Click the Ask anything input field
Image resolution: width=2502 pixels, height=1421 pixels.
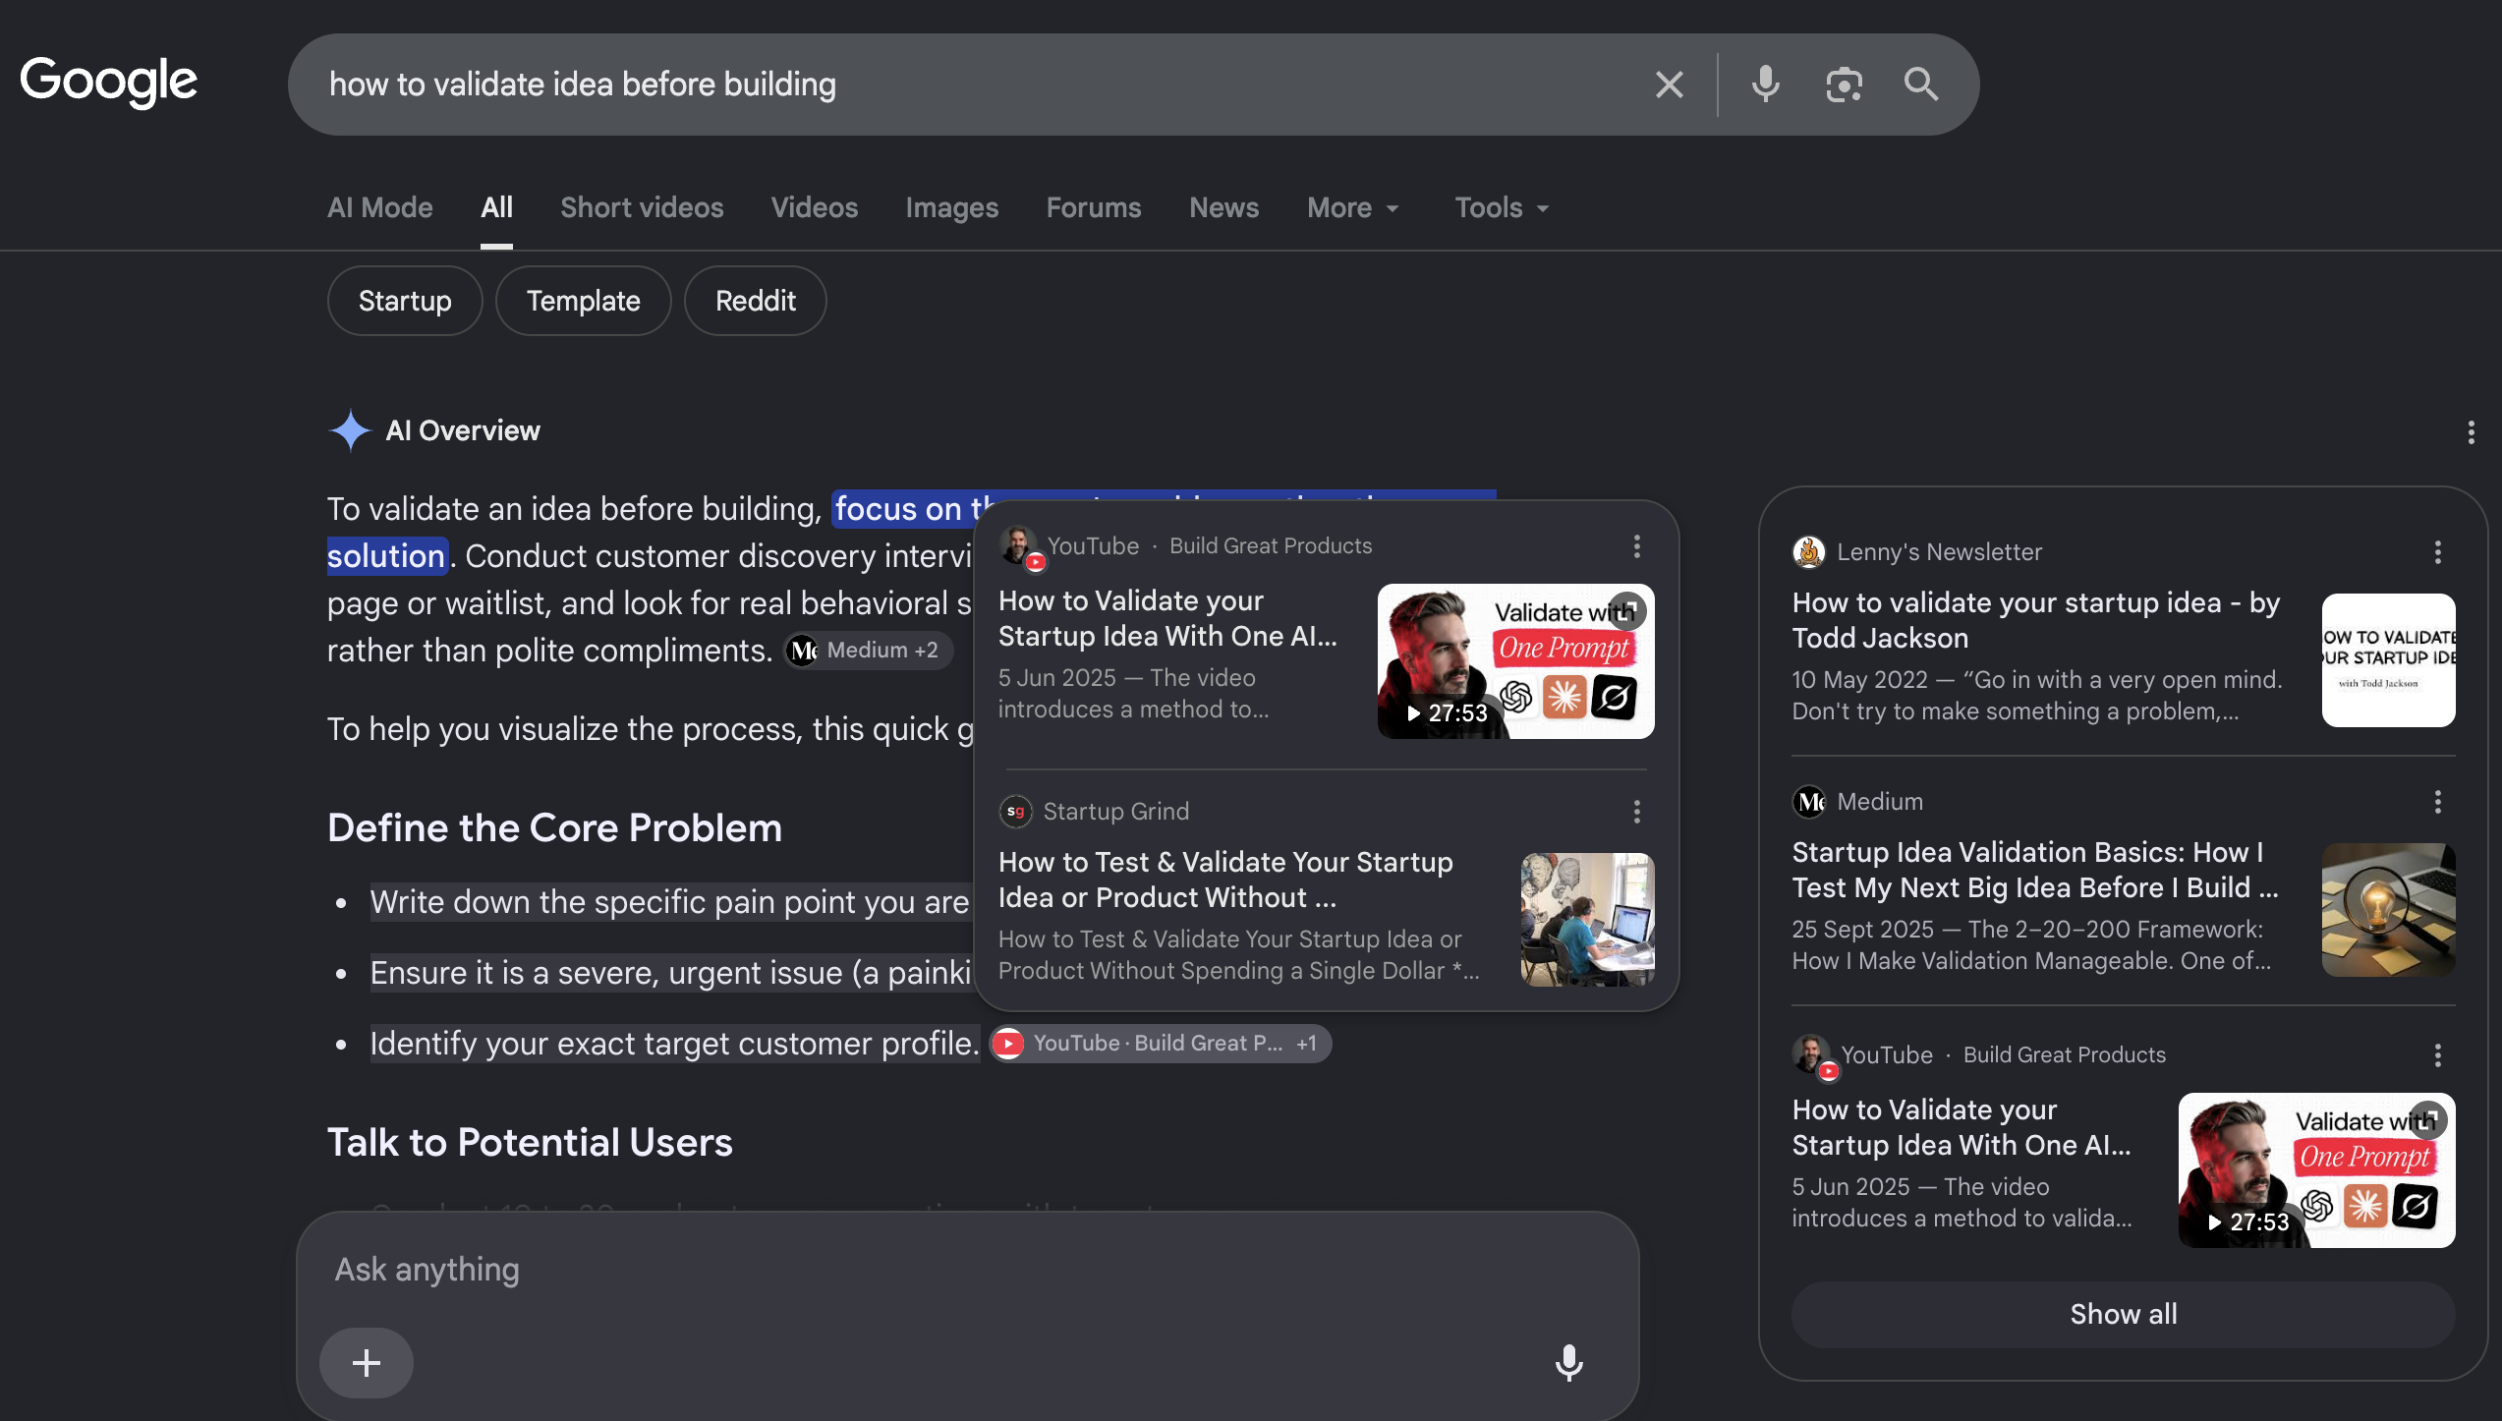click(x=967, y=1270)
